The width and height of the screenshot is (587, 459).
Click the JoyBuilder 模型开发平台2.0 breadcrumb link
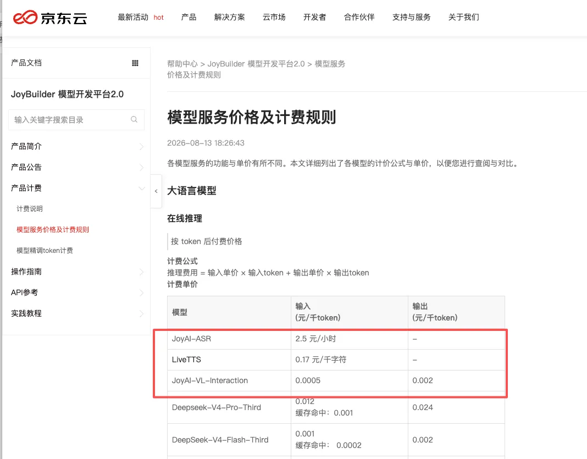[256, 64]
